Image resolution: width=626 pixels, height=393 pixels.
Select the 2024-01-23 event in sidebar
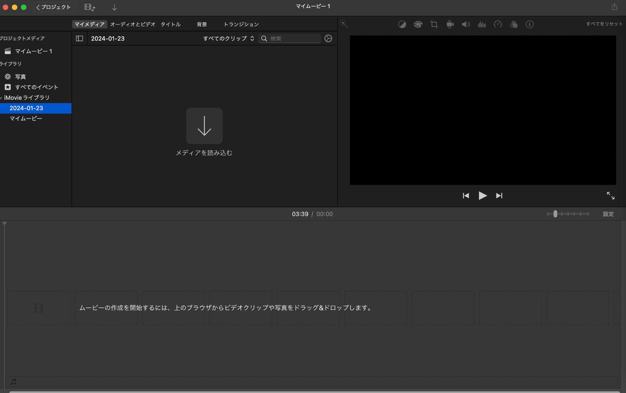pyautogui.click(x=35, y=108)
